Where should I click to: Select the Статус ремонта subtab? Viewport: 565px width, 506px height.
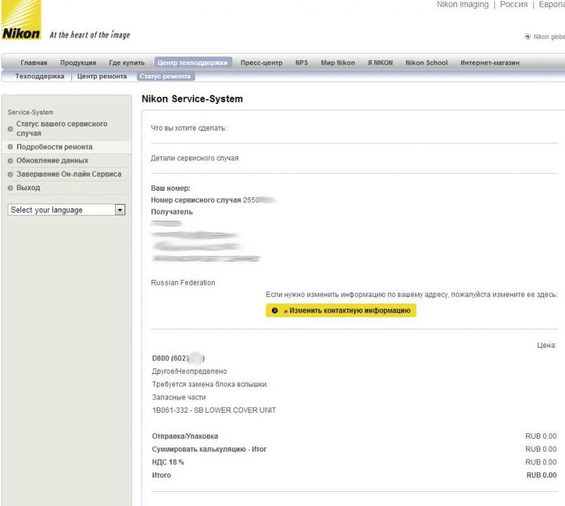[x=165, y=76]
